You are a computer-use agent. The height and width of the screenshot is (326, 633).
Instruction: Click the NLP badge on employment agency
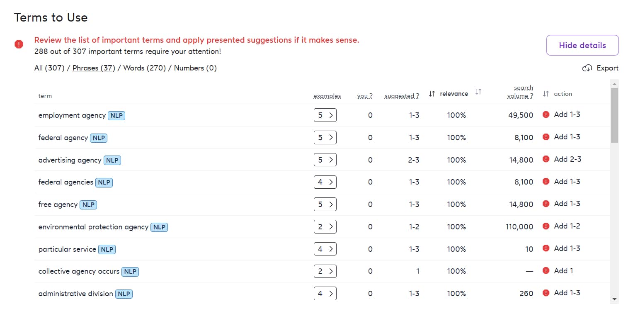pos(116,116)
